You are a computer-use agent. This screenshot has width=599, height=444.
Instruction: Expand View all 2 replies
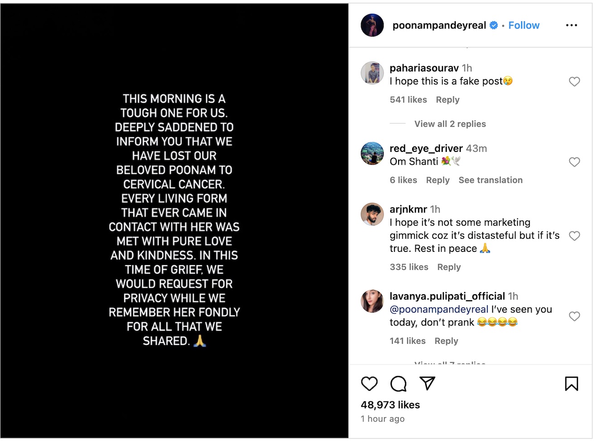450,124
